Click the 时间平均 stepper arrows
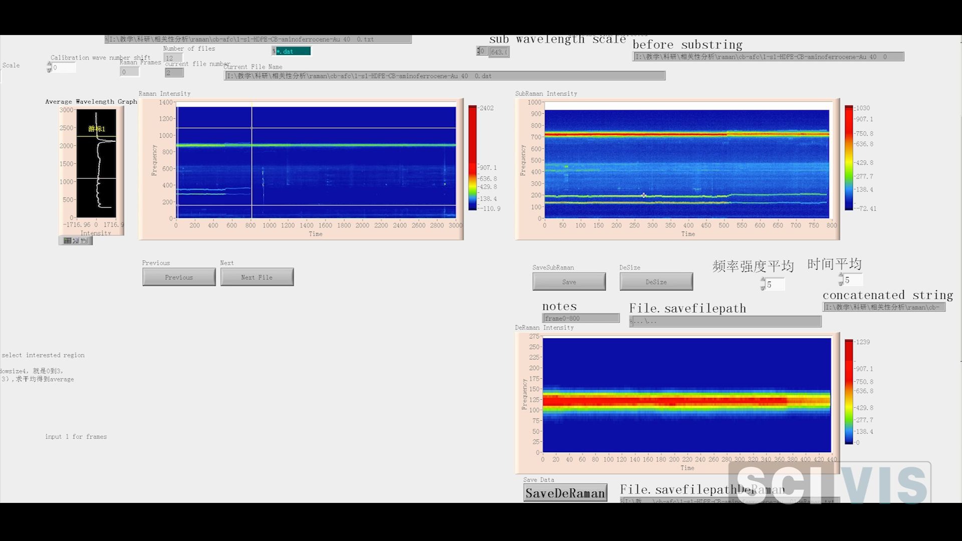 click(x=841, y=280)
